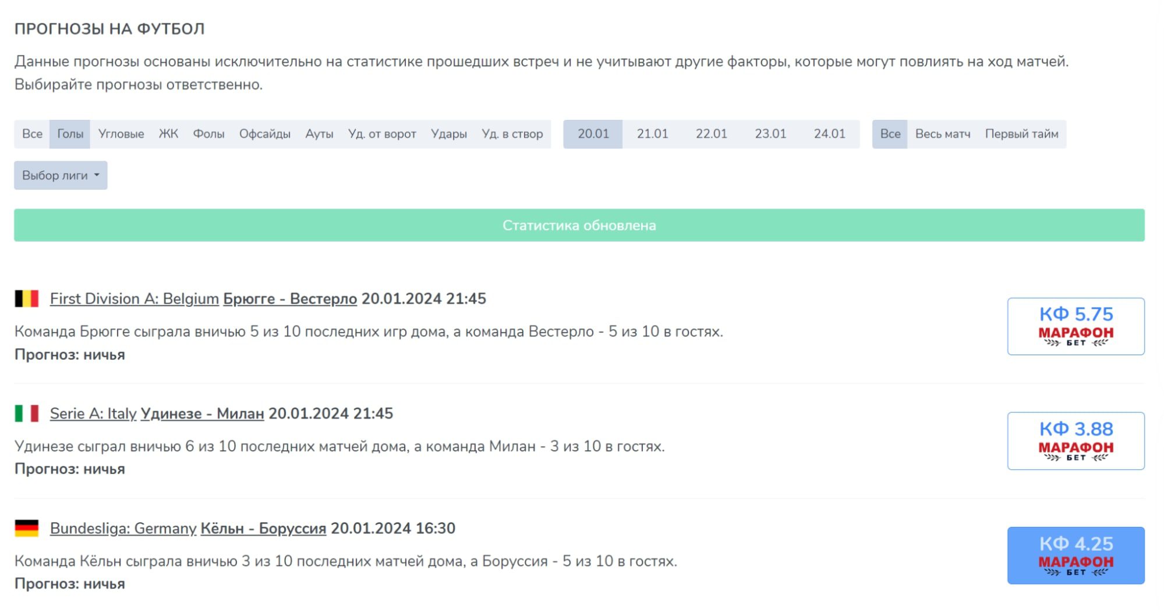
Task: Click the КФ 3.88 Marathon bet button
Action: pos(1076,441)
